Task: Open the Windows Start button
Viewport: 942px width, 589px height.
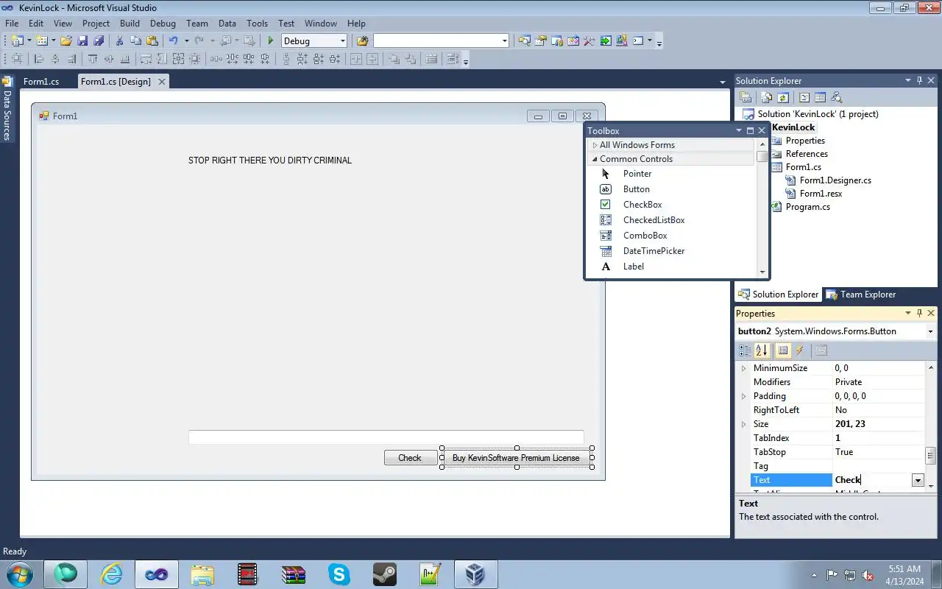Action: (x=20, y=574)
